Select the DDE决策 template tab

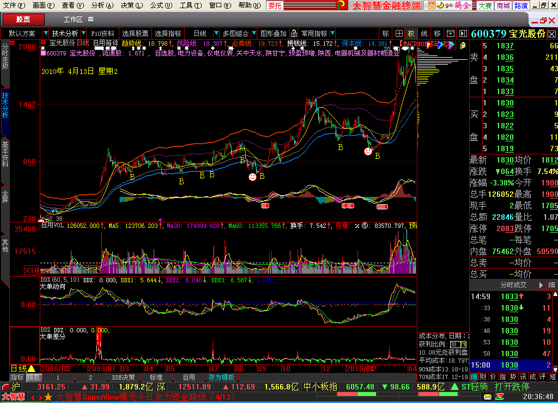tap(124, 377)
